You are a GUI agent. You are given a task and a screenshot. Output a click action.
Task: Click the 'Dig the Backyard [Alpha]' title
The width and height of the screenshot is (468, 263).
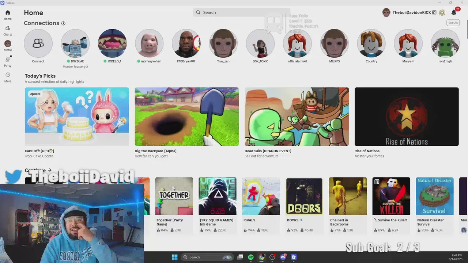(155, 151)
